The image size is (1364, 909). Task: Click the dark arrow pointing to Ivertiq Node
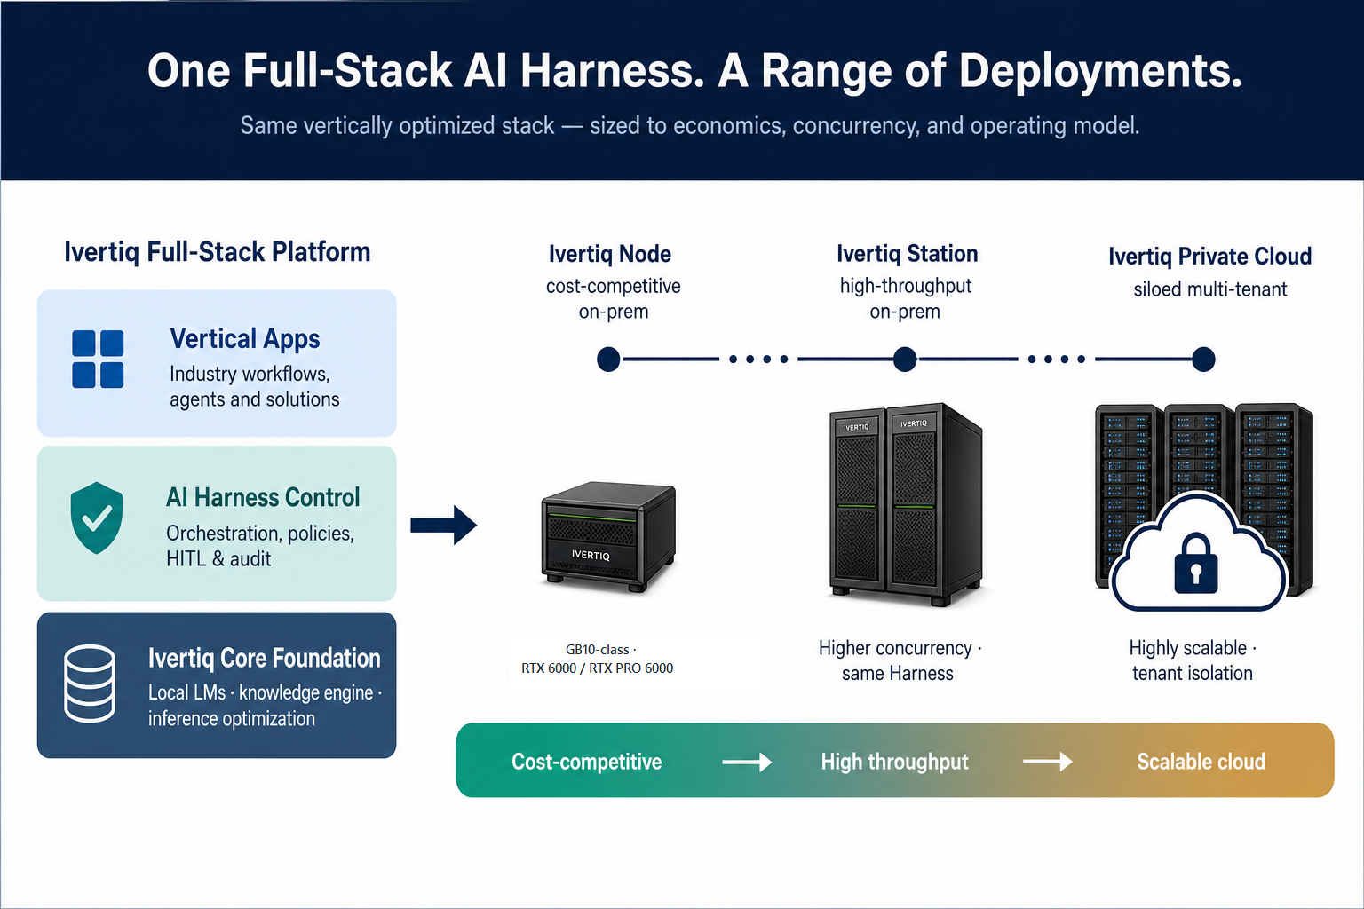click(x=443, y=525)
